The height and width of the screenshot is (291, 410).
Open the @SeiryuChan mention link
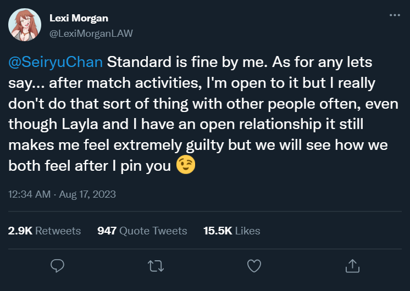pyautogui.click(x=56, y=61)
